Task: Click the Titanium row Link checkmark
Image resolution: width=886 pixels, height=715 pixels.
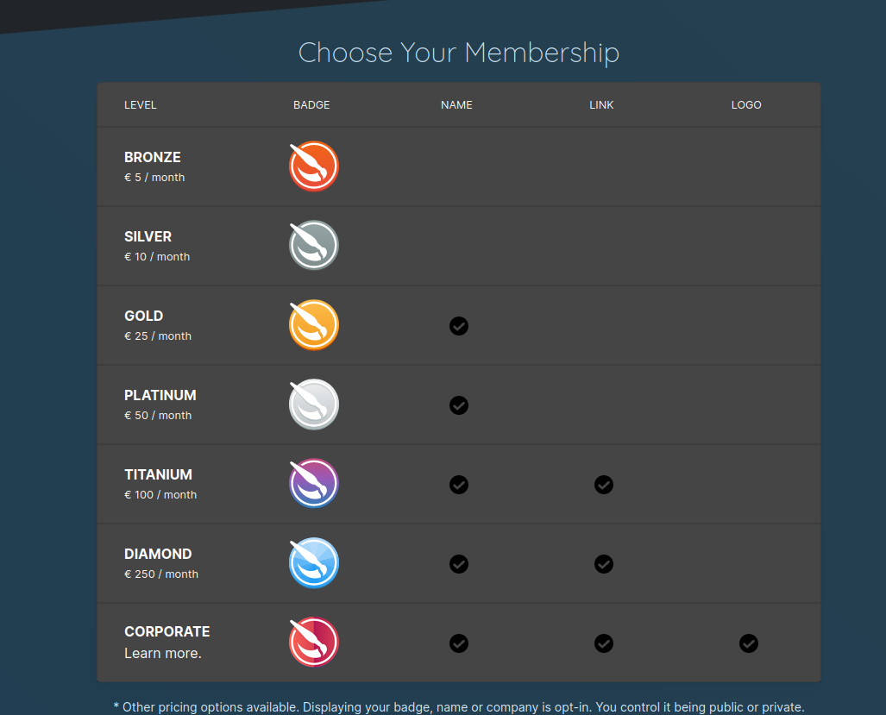Action: click(x=604, y=485)
